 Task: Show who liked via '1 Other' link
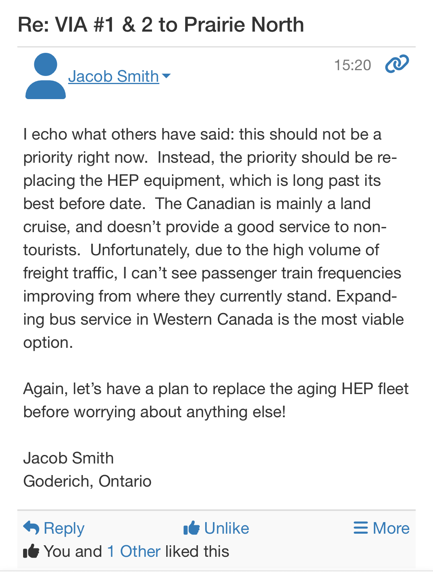coord(134,551)
